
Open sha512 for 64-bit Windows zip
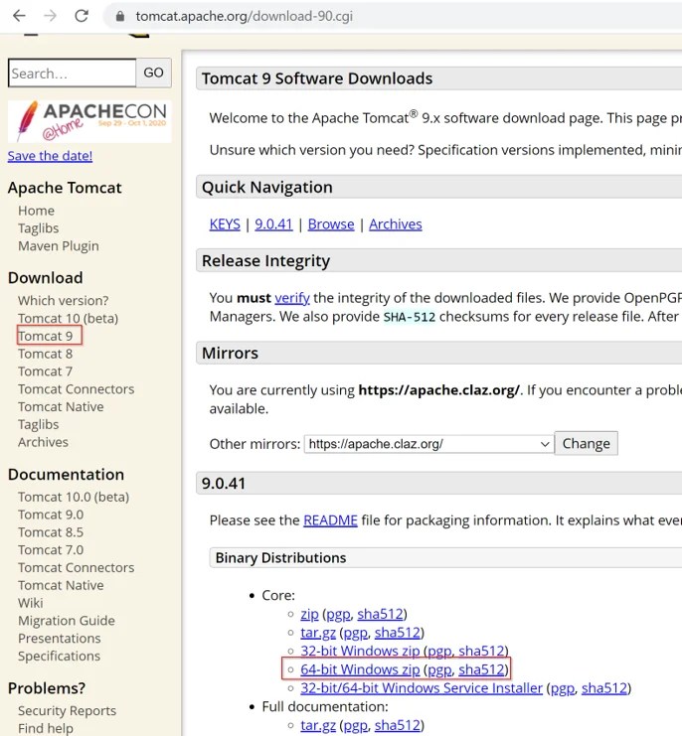click(x=481, y=669)
